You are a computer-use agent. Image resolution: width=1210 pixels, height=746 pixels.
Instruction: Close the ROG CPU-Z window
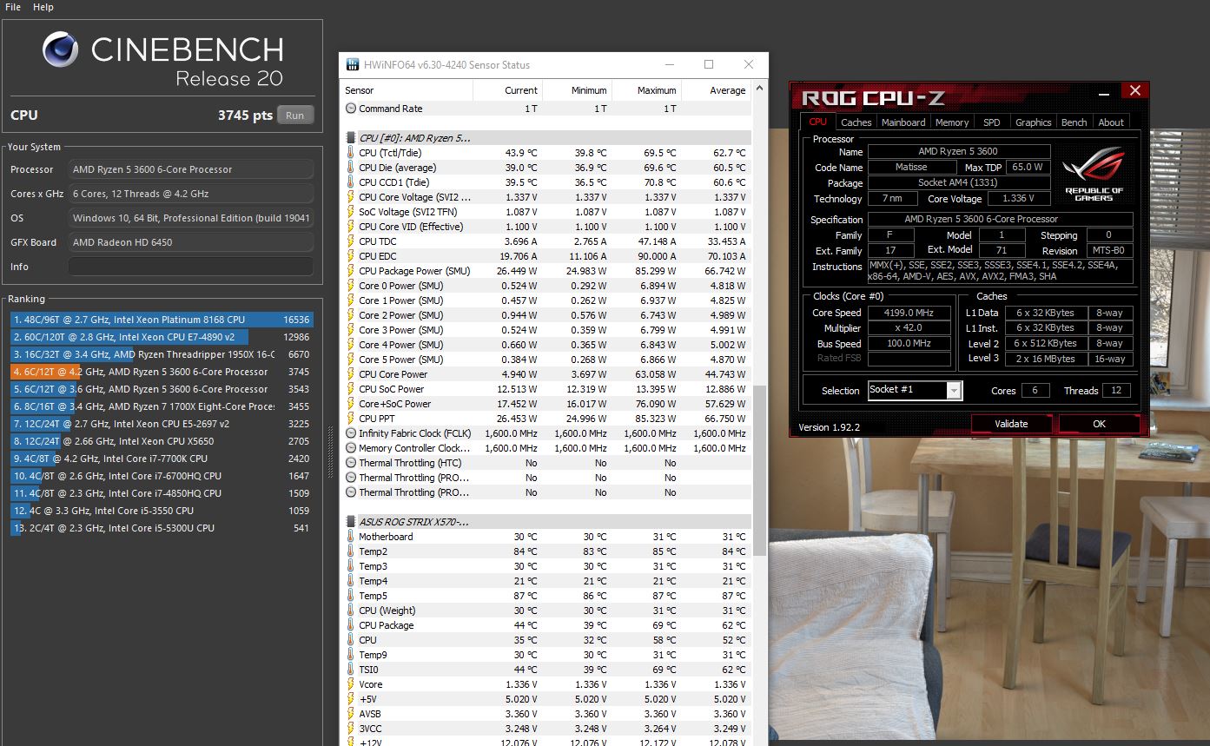point(1134,90)
